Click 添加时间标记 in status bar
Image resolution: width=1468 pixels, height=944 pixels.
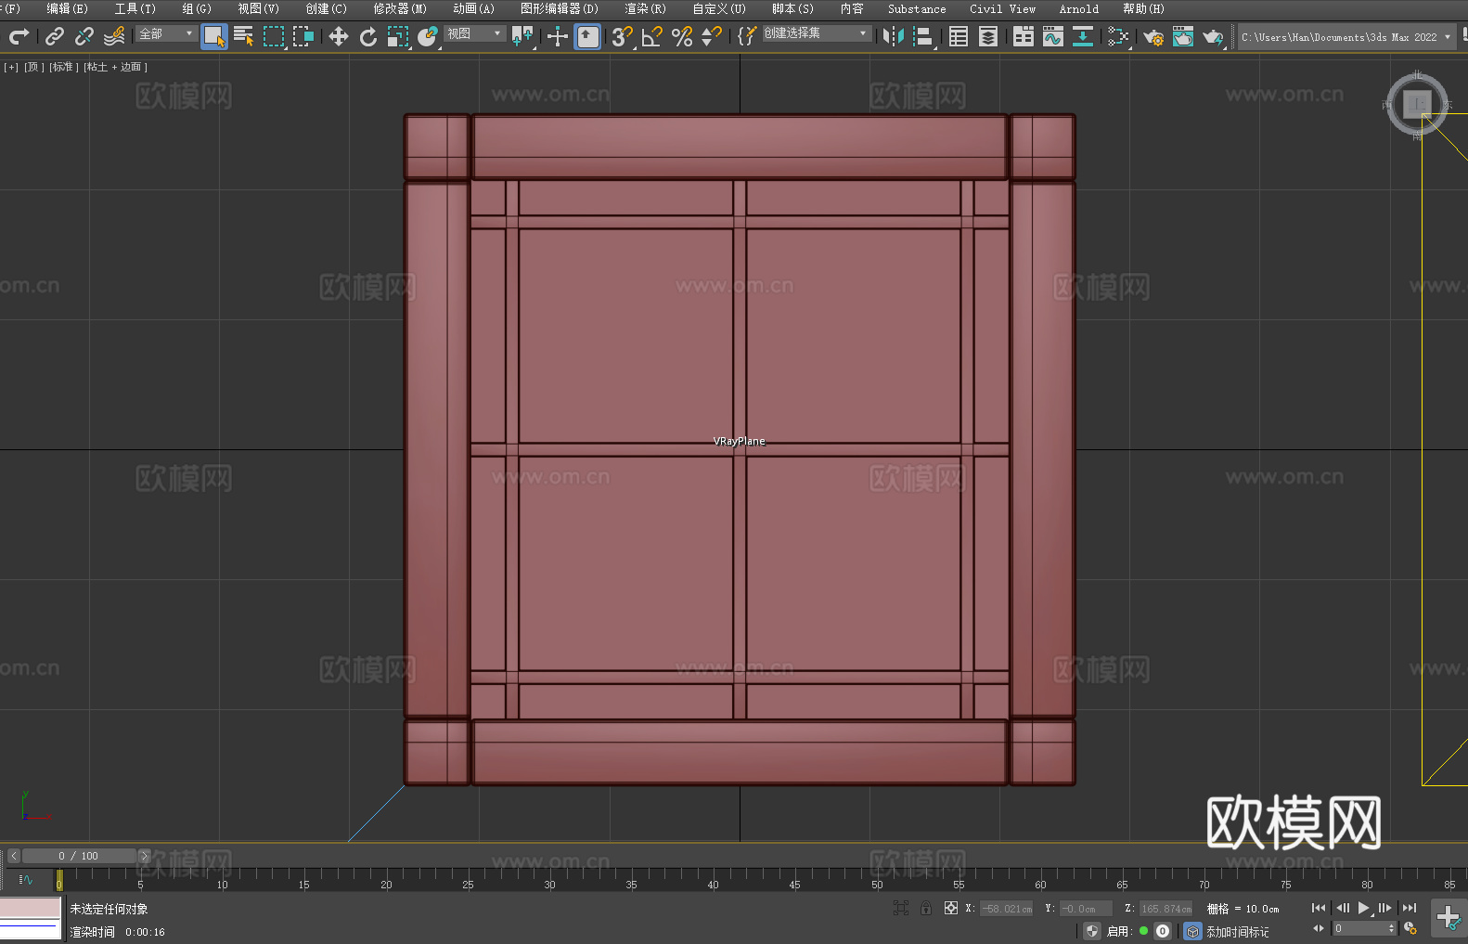(x=1237, y=931)
